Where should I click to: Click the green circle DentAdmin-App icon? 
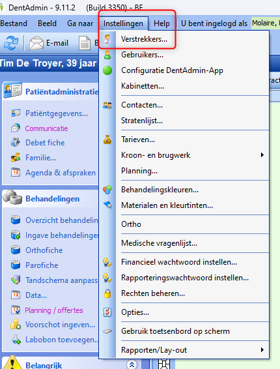point(107,70)
